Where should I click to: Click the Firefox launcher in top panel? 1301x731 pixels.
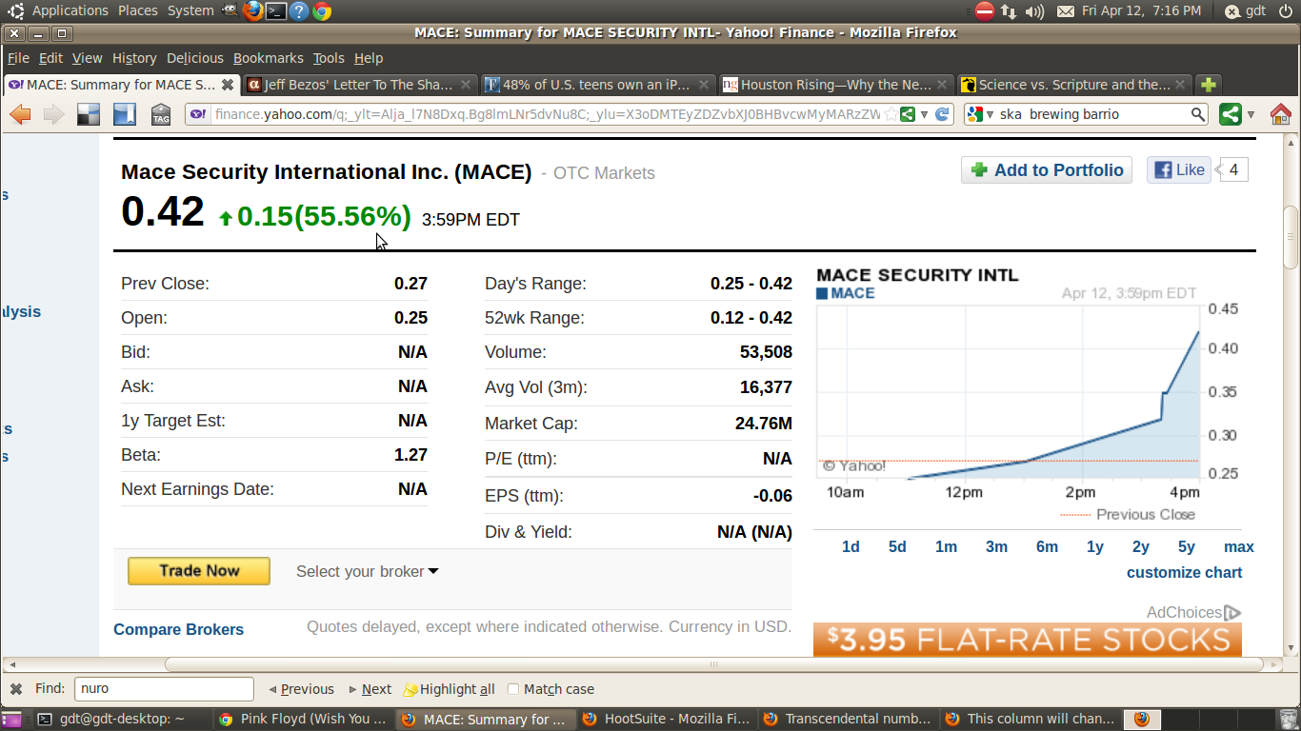click(252, 10)
